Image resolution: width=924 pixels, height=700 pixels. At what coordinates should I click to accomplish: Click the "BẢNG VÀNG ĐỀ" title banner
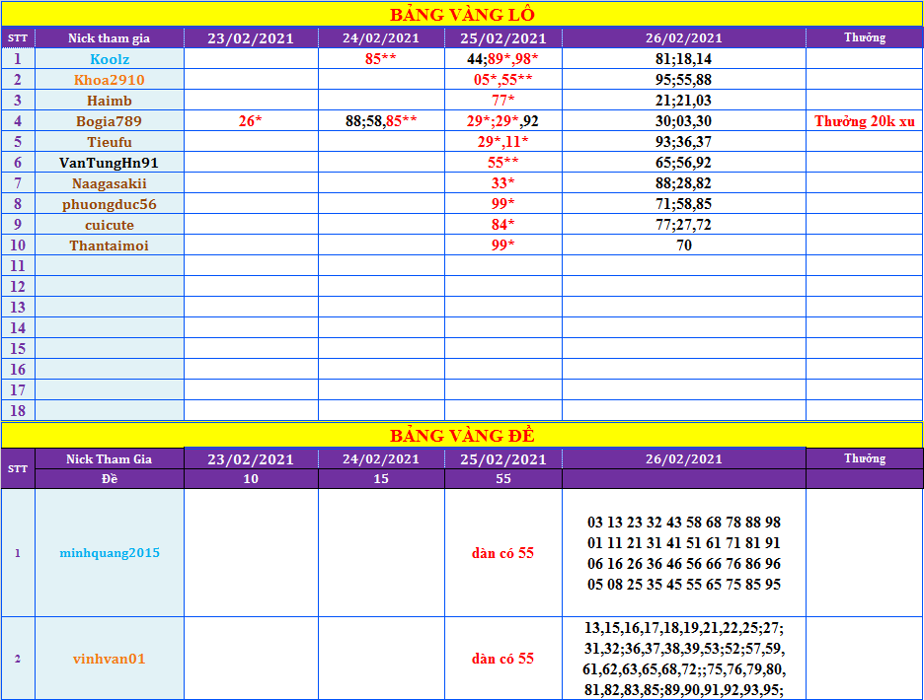click(462, 435)
